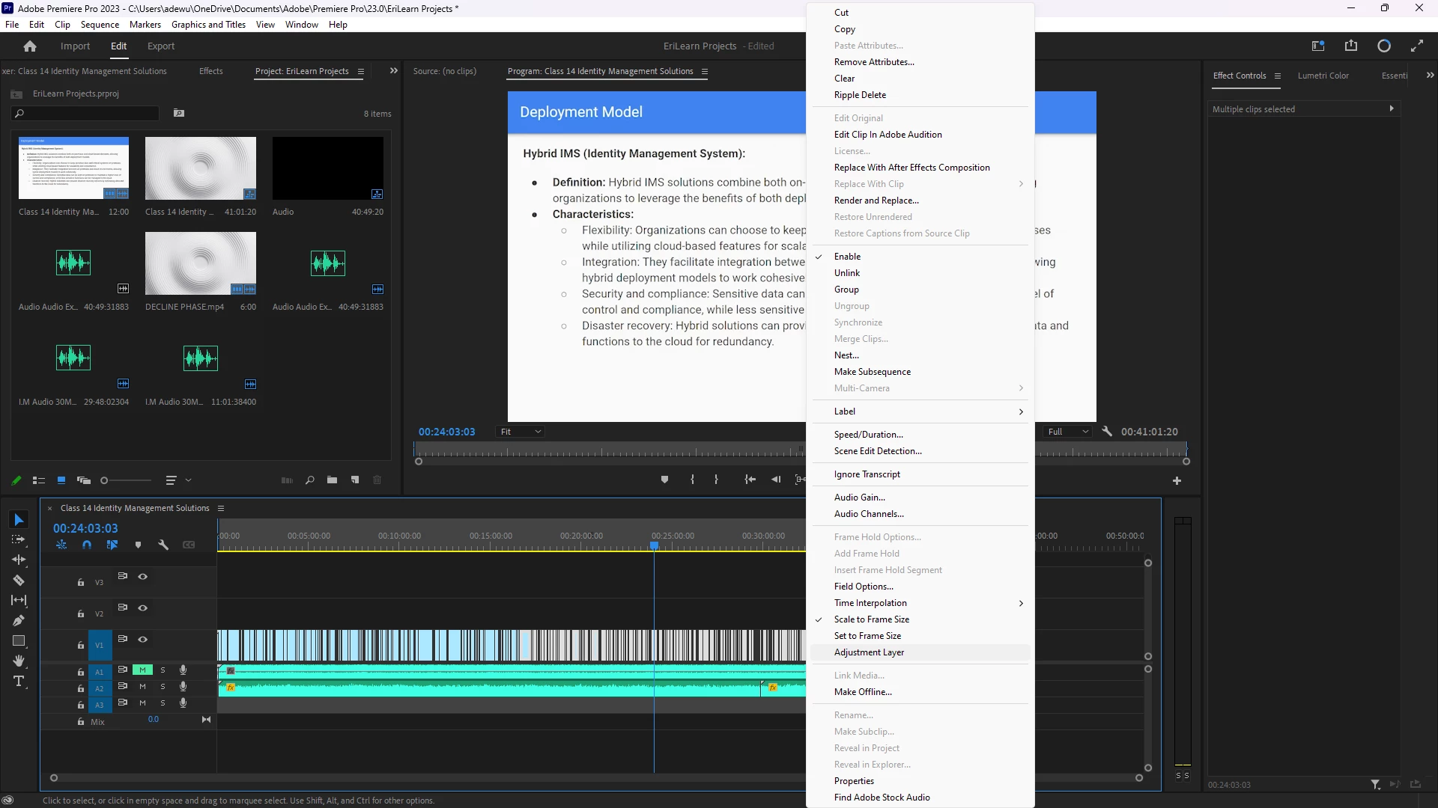Open timeline wrench display settings
This screenshot has width=1438, height=808.
pos(163,545)
